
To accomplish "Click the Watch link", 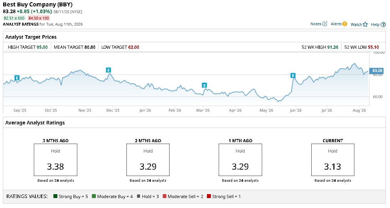I will click(x=356, y=24).
